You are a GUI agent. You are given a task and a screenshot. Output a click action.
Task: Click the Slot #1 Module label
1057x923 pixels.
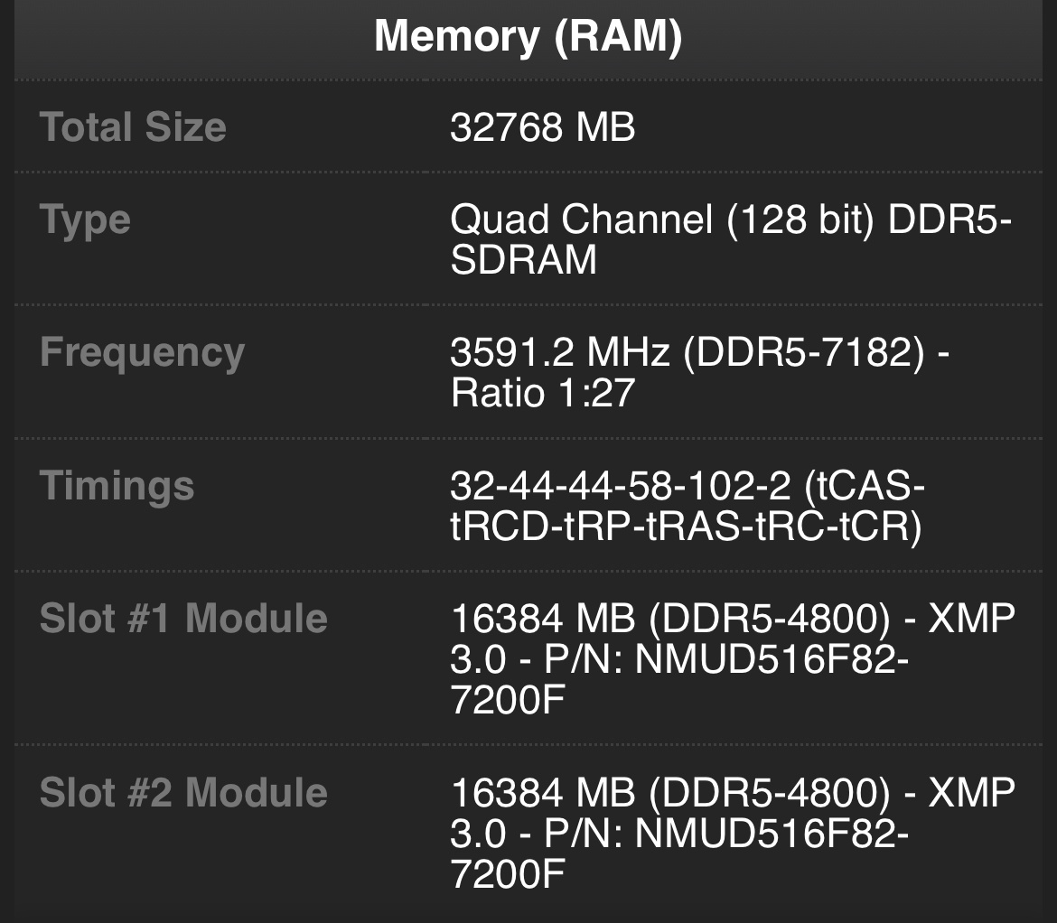tap(182, 618)
